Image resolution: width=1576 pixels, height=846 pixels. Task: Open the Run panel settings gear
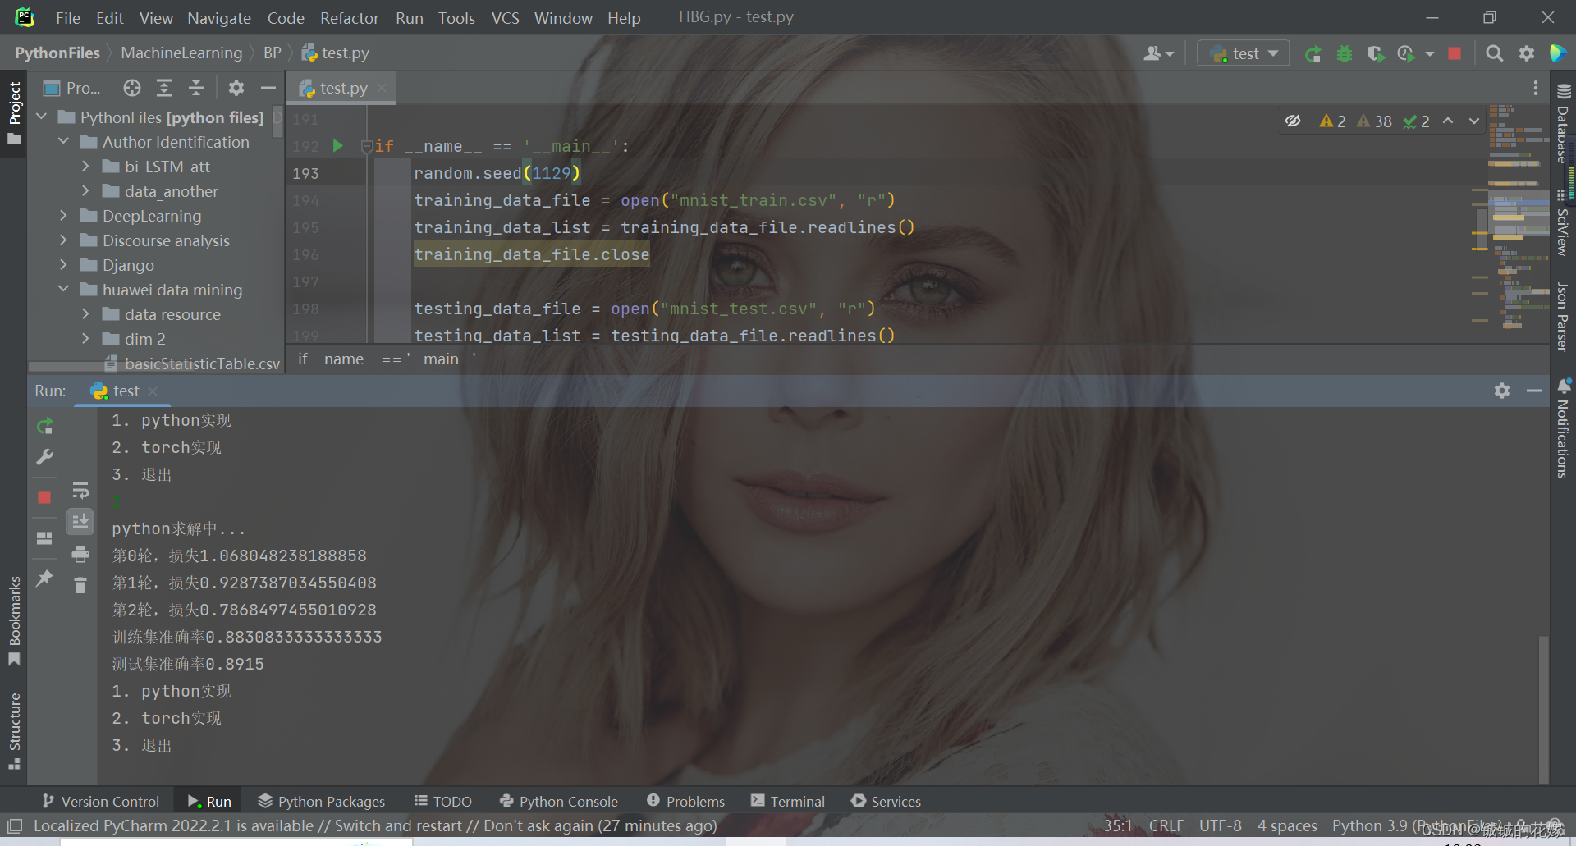tap(1502, 391)
